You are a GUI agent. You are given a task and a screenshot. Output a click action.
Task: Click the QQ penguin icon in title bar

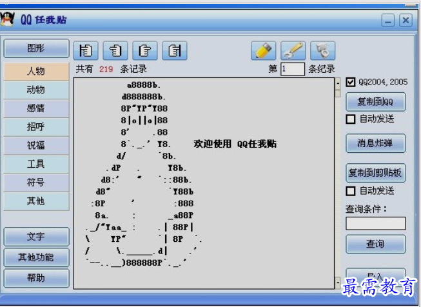pyautogui.click(x=7, y=19)
